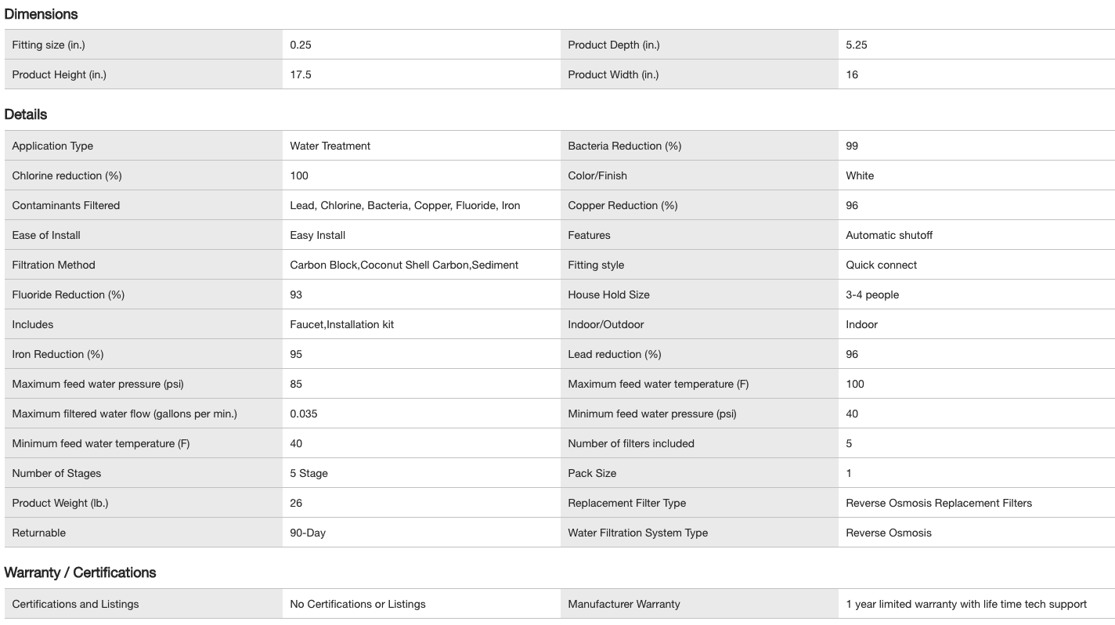This screenshot has width=1115, height=625.
Task: Click the Water Treatment application type value
Action: coord(330,146)
